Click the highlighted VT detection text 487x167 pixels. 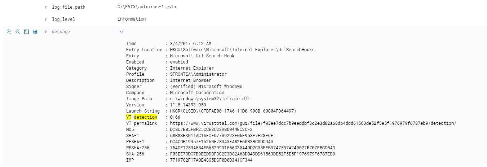[x=142, y=117]
